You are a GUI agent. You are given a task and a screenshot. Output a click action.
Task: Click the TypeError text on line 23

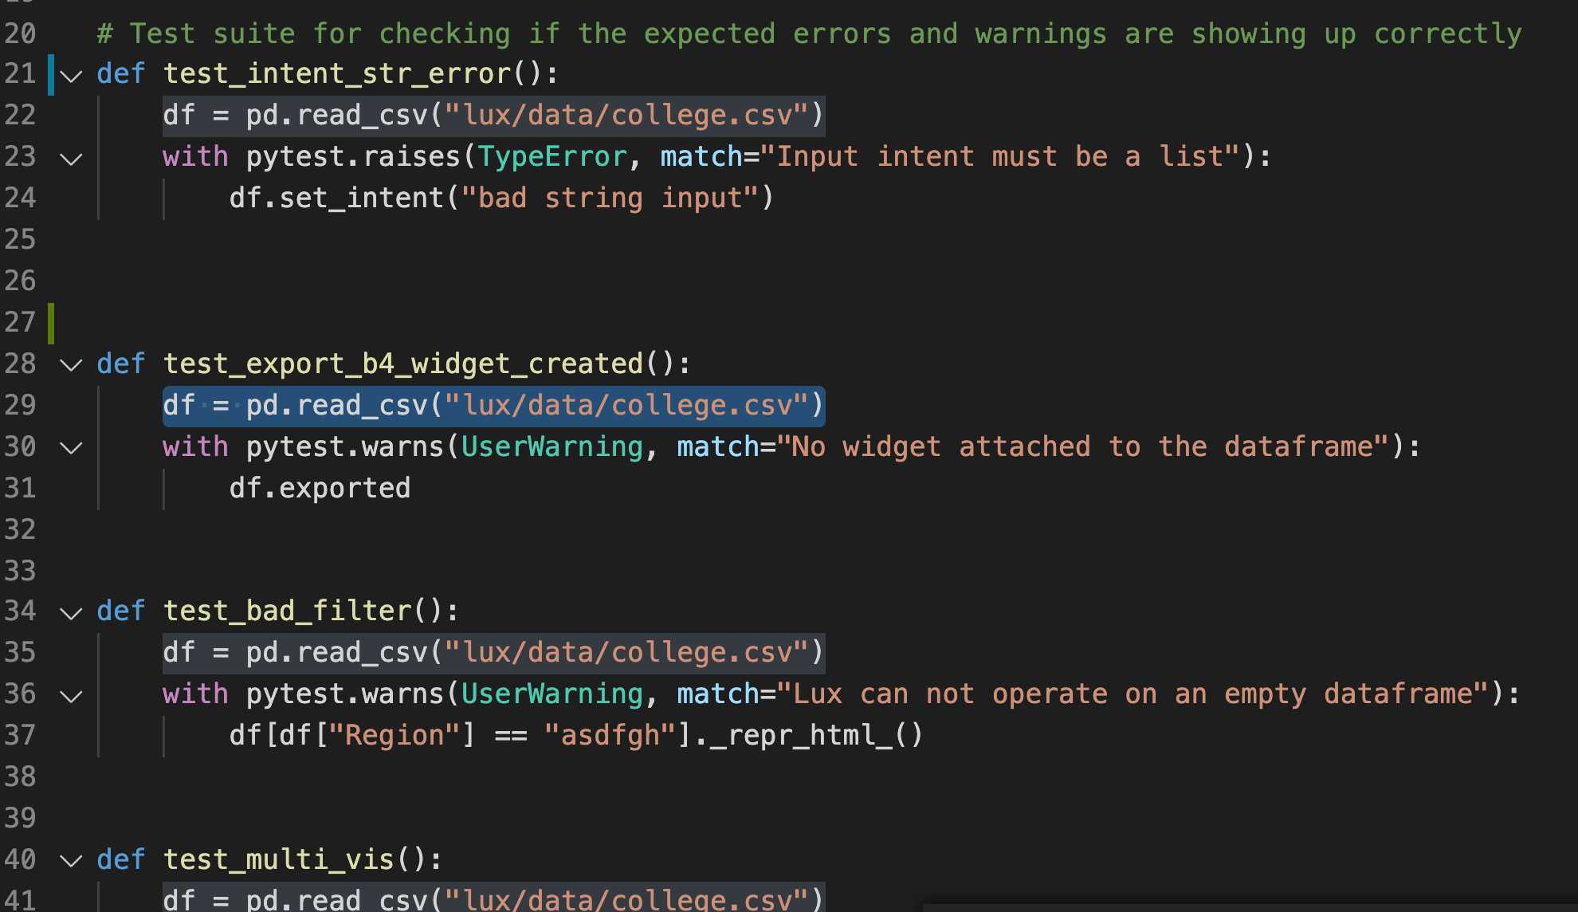click(x=554, y=157)
